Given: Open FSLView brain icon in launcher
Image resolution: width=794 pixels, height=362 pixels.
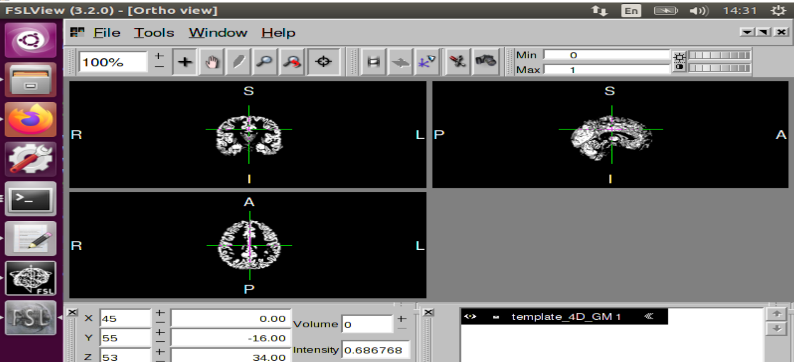Looking at the screenshot, I should tap(31, 278).
